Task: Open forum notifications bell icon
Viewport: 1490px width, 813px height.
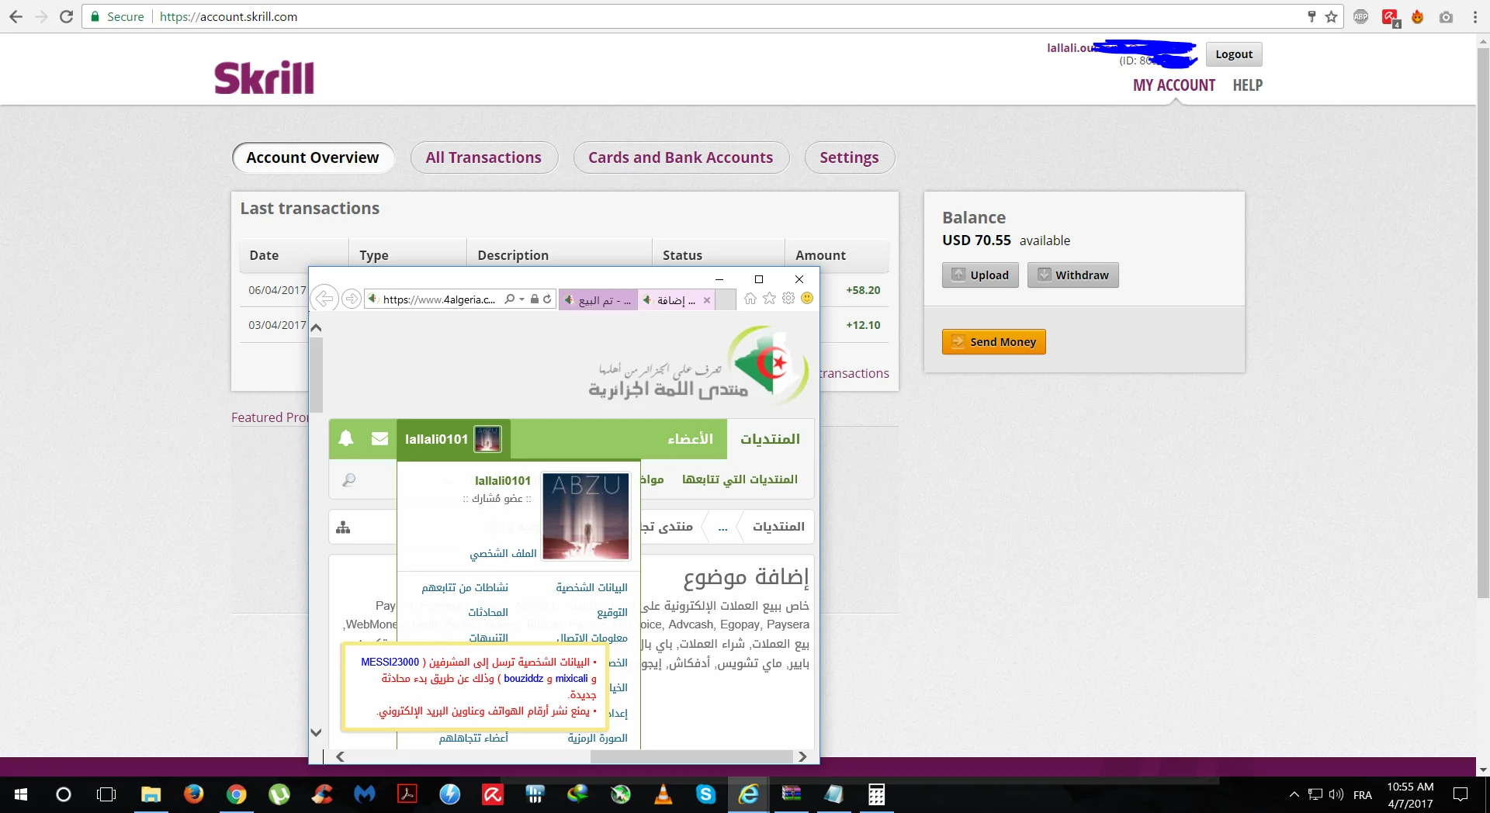Action: coord(346,438)
